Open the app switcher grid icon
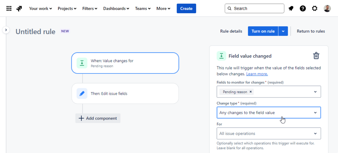This screenshot has width=338, height=153. (x=9, y=8)
